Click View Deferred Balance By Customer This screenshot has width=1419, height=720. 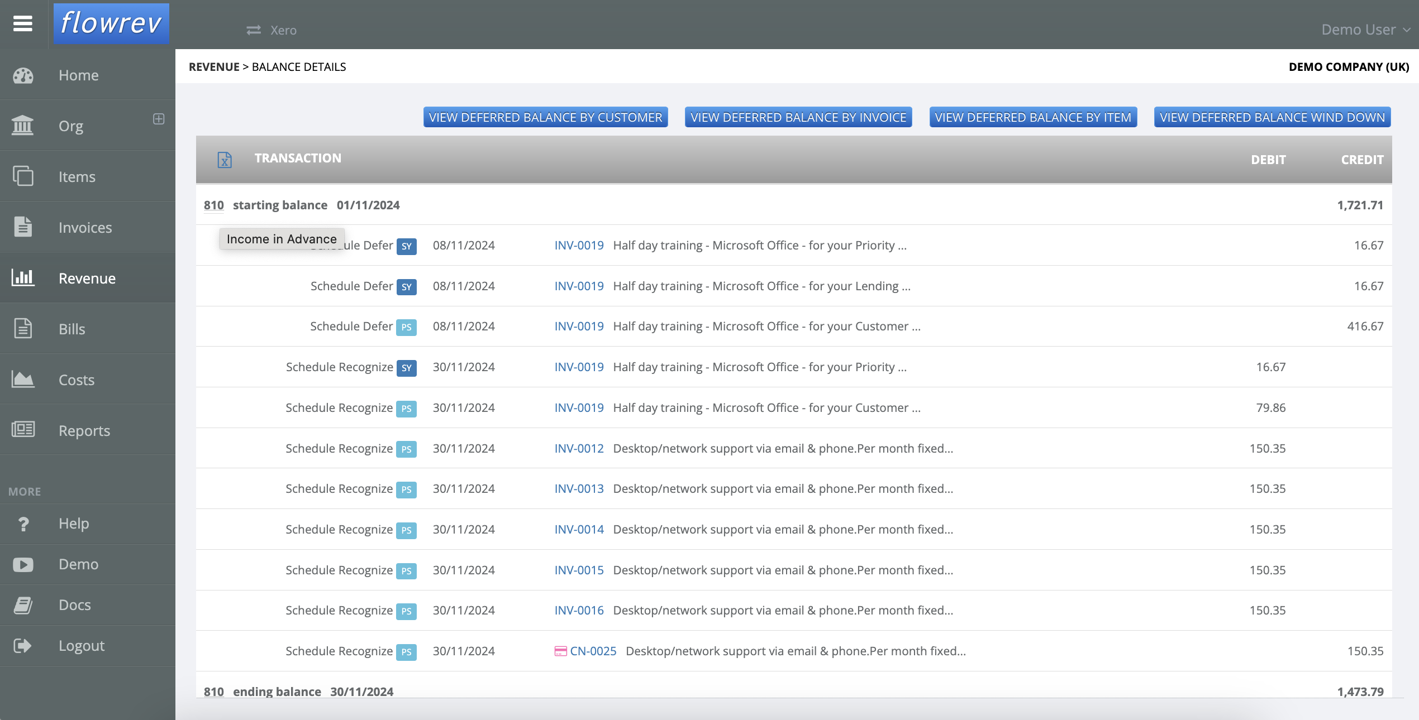click(545, 117)
